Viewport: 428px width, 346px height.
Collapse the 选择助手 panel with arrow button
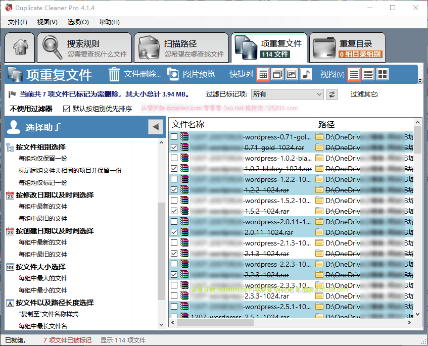(156, 127)
